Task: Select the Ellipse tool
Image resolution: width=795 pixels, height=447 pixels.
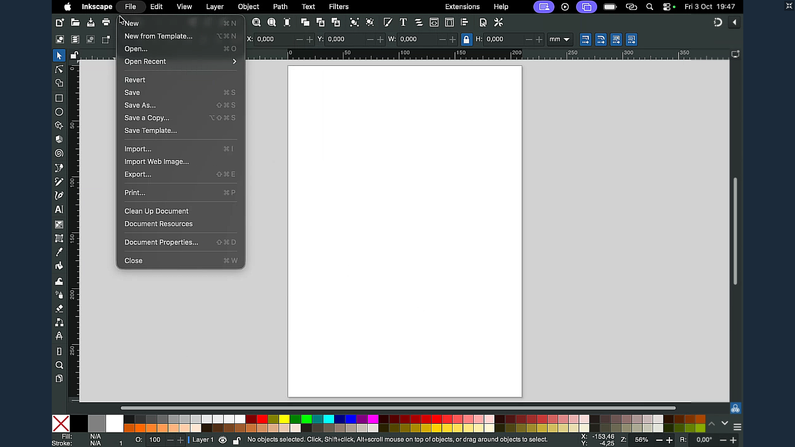Action: [x=59, y=112]
